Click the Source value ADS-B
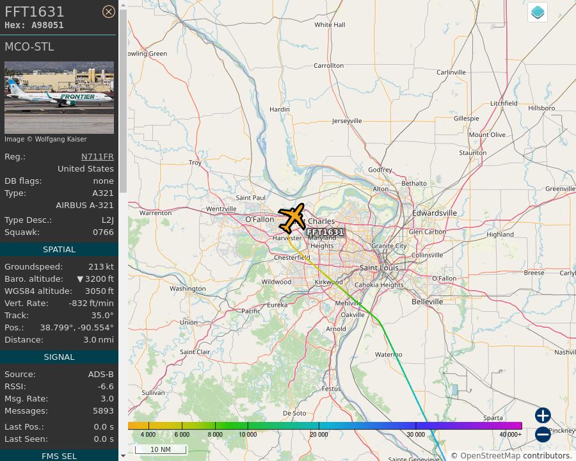This screenshot has width=576, height=461. coord(101,374)
